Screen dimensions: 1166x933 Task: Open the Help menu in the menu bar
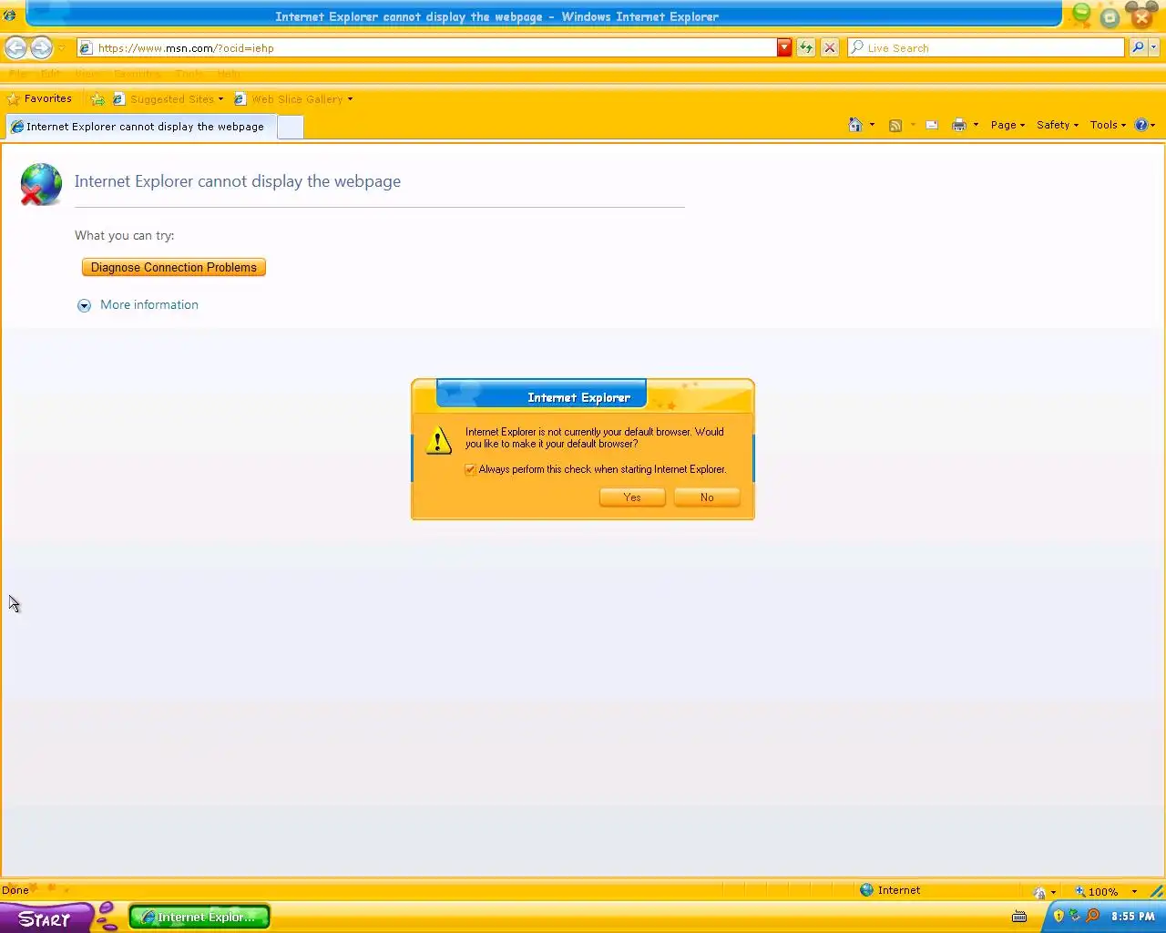[x=229, y=74]
